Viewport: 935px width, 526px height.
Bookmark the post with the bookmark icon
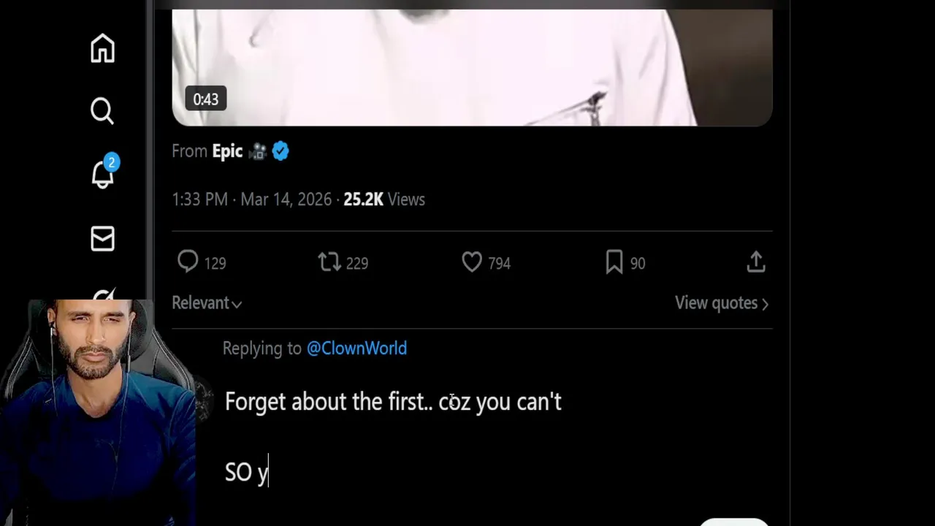coord(614,262)
